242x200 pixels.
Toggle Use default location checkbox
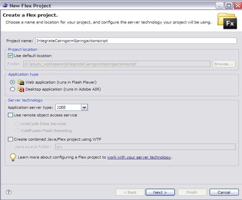pos(10,56)
